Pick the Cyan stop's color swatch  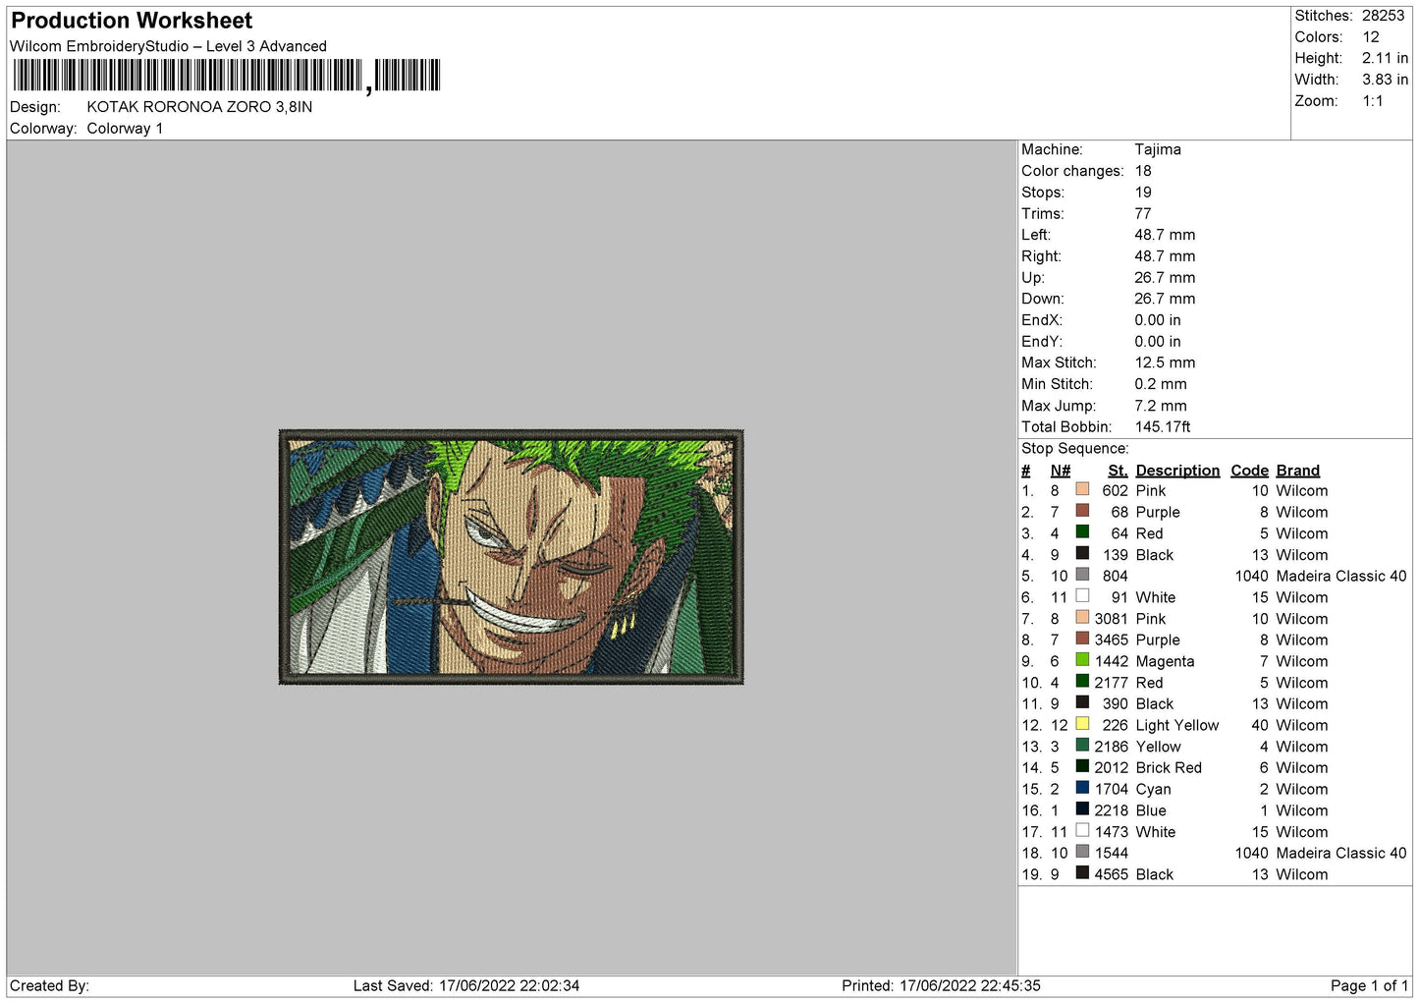tap(1082, 789)
